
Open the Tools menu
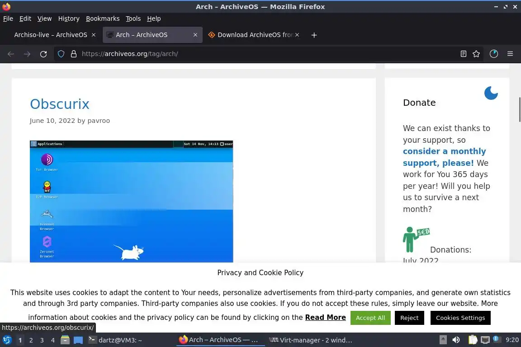pyautogui.click(x=133, y=19)
